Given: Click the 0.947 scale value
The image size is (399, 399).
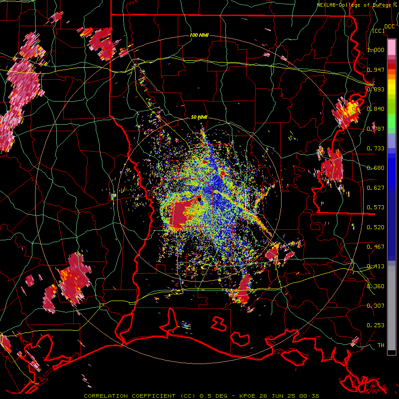Looking at the screenshot, I should [376, 70].
